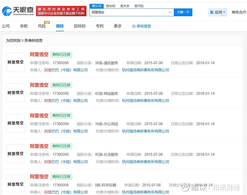Screen dimensions: 247x195
Task: Open 阿里悟空 title in 16类-办公用品 entry
Action: tap(39, 116)
